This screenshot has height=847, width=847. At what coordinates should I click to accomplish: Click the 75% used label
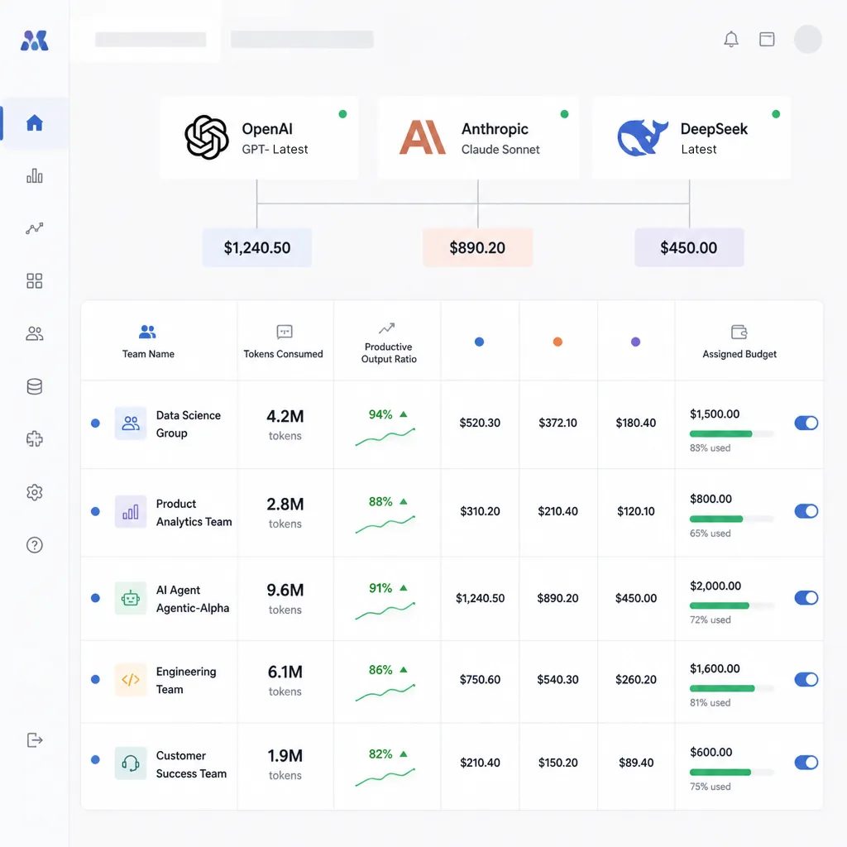coord(710,787)
